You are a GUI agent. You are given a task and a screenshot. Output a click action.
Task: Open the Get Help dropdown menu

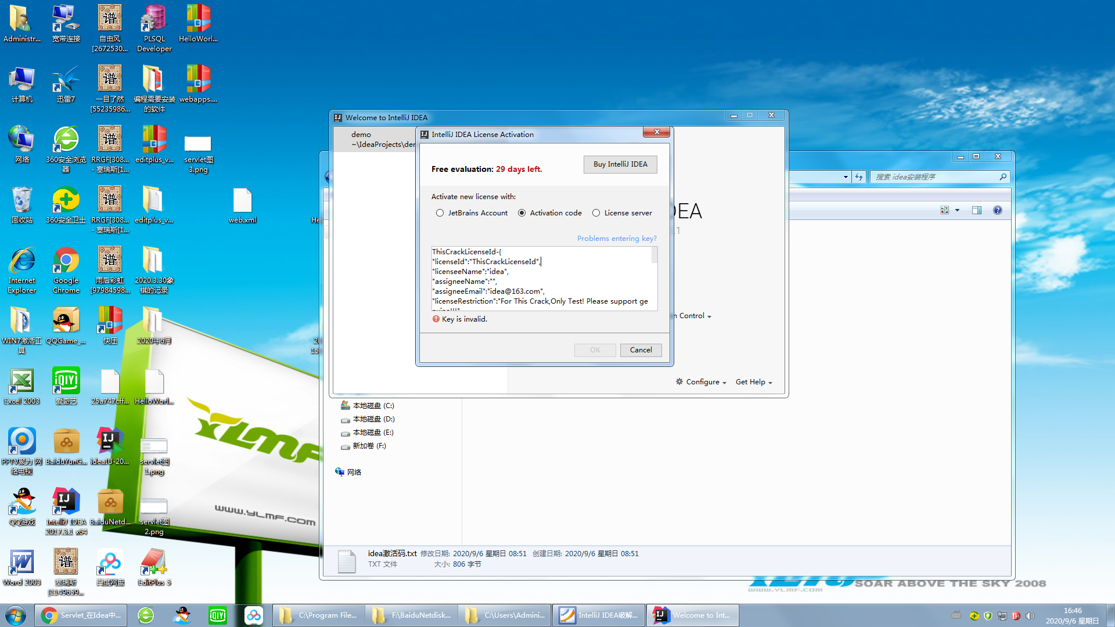754,382
